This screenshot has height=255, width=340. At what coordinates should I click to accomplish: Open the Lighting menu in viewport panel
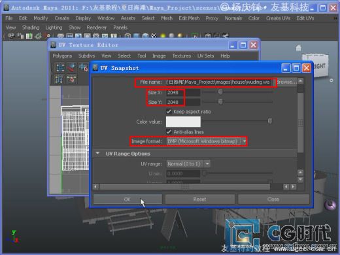[54, 27]
